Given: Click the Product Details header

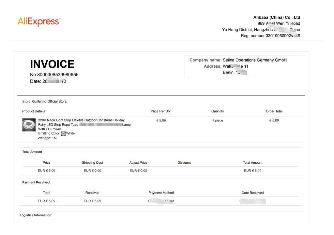Looking at the screenshot, I should click(34, 111).
